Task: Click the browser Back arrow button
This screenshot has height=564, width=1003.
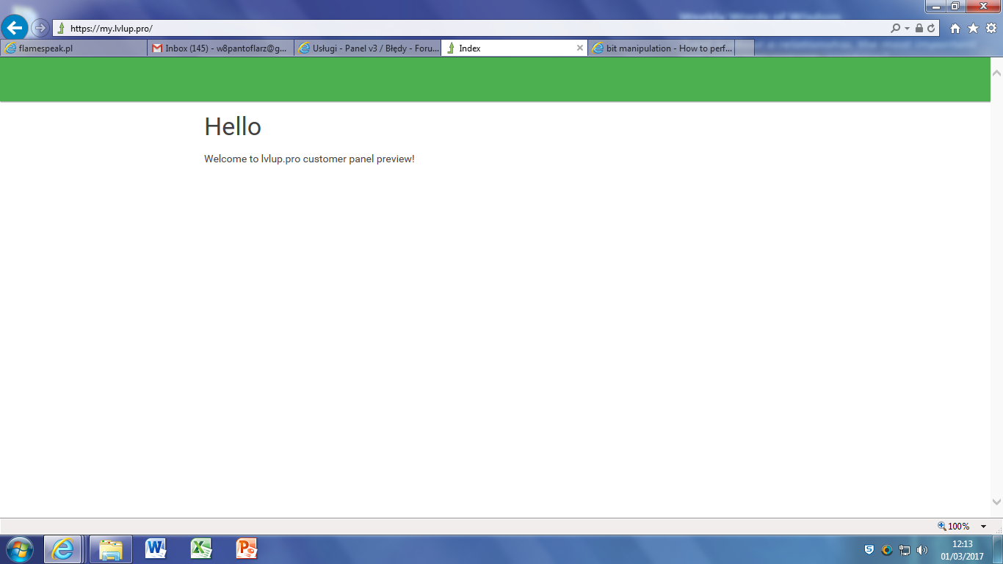Action: tap(15, 28)
